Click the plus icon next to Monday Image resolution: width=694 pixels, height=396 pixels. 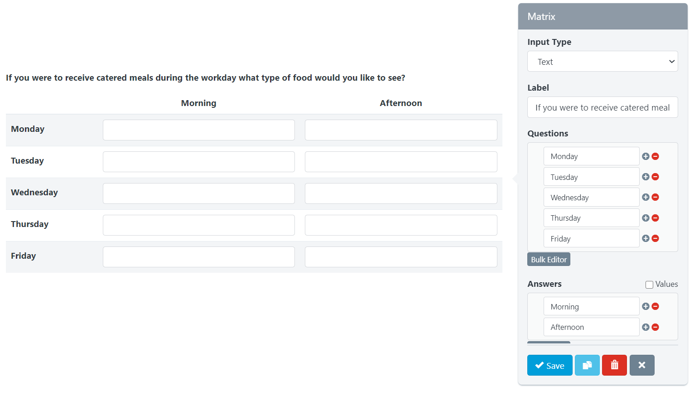click(x=646, y=156)
